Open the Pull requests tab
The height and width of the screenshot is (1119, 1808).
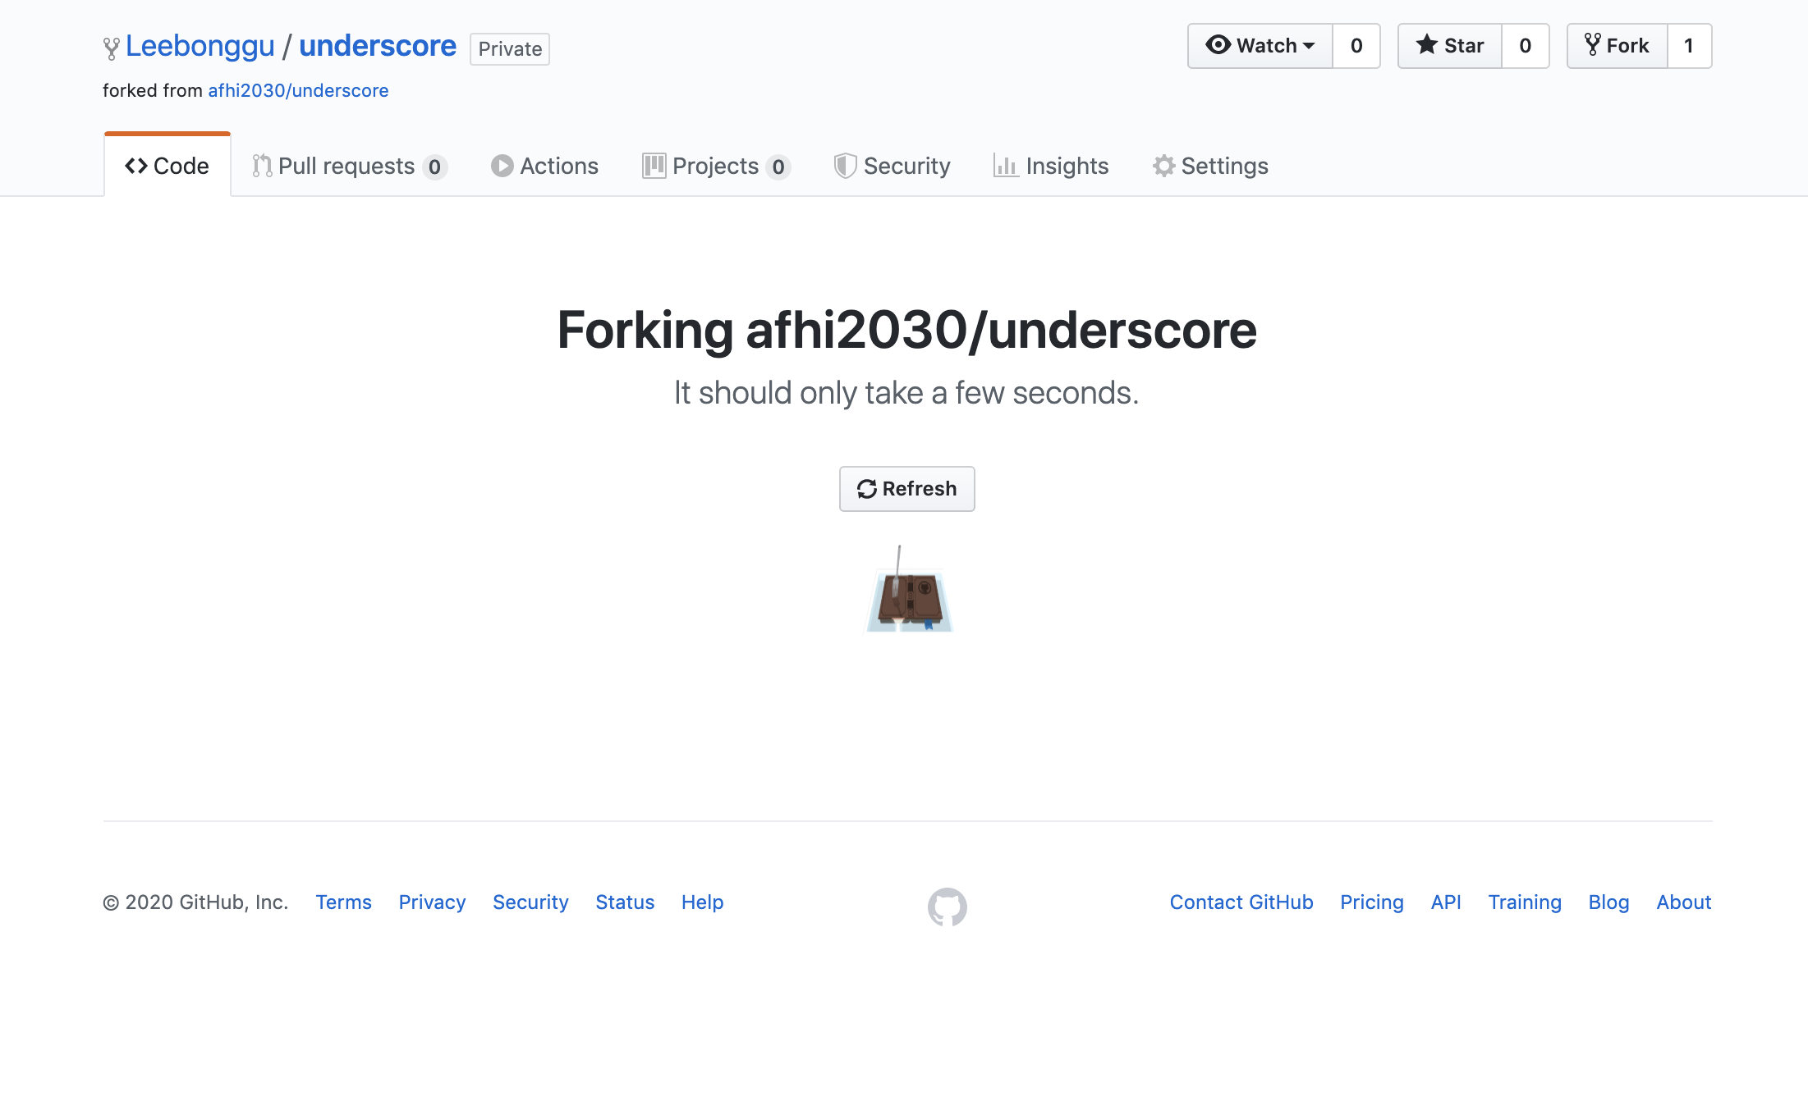point(349,166)
